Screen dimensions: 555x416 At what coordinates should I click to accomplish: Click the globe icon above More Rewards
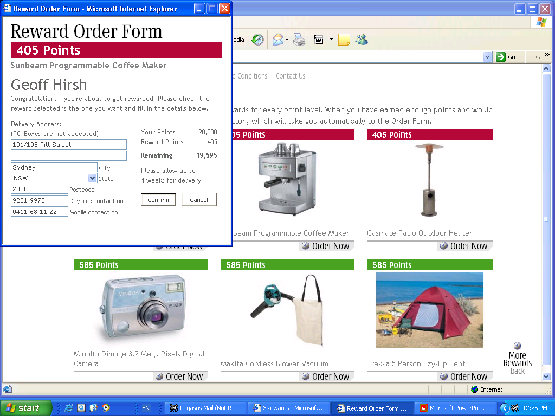(517, 346)
